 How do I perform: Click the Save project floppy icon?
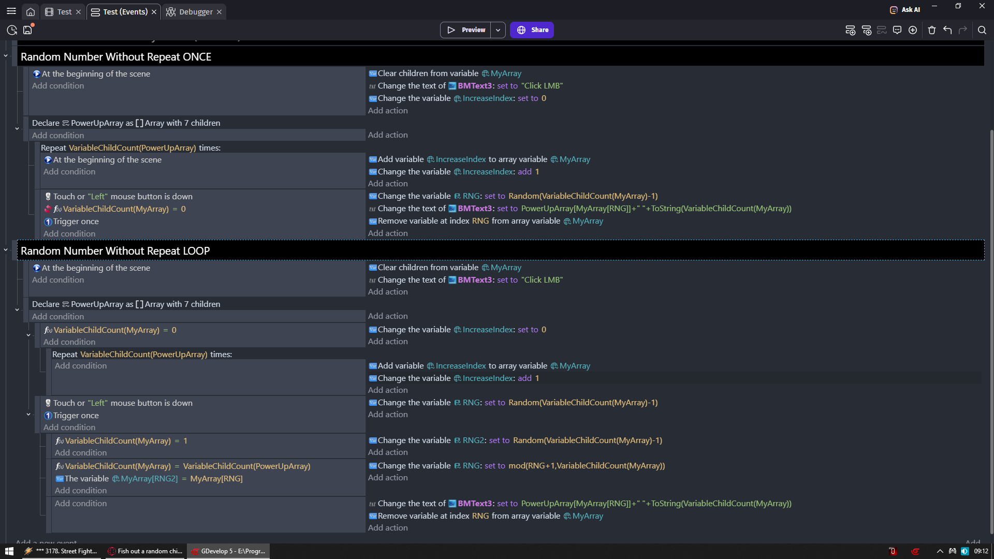click(x=27, y=30)
